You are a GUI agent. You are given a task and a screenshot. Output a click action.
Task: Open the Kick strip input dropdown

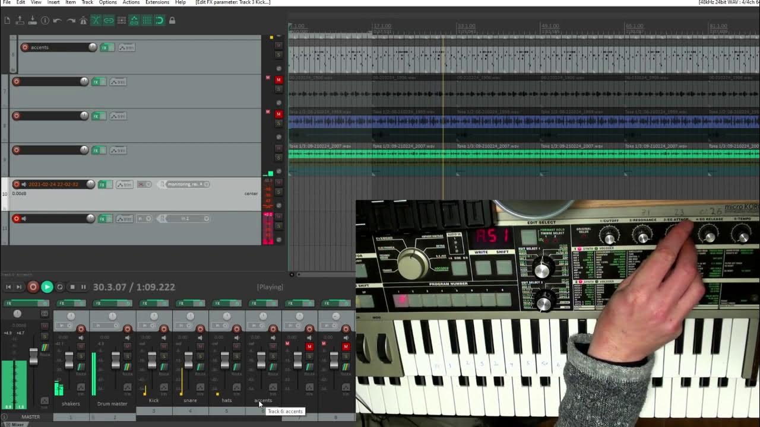[x=145, y=326]
